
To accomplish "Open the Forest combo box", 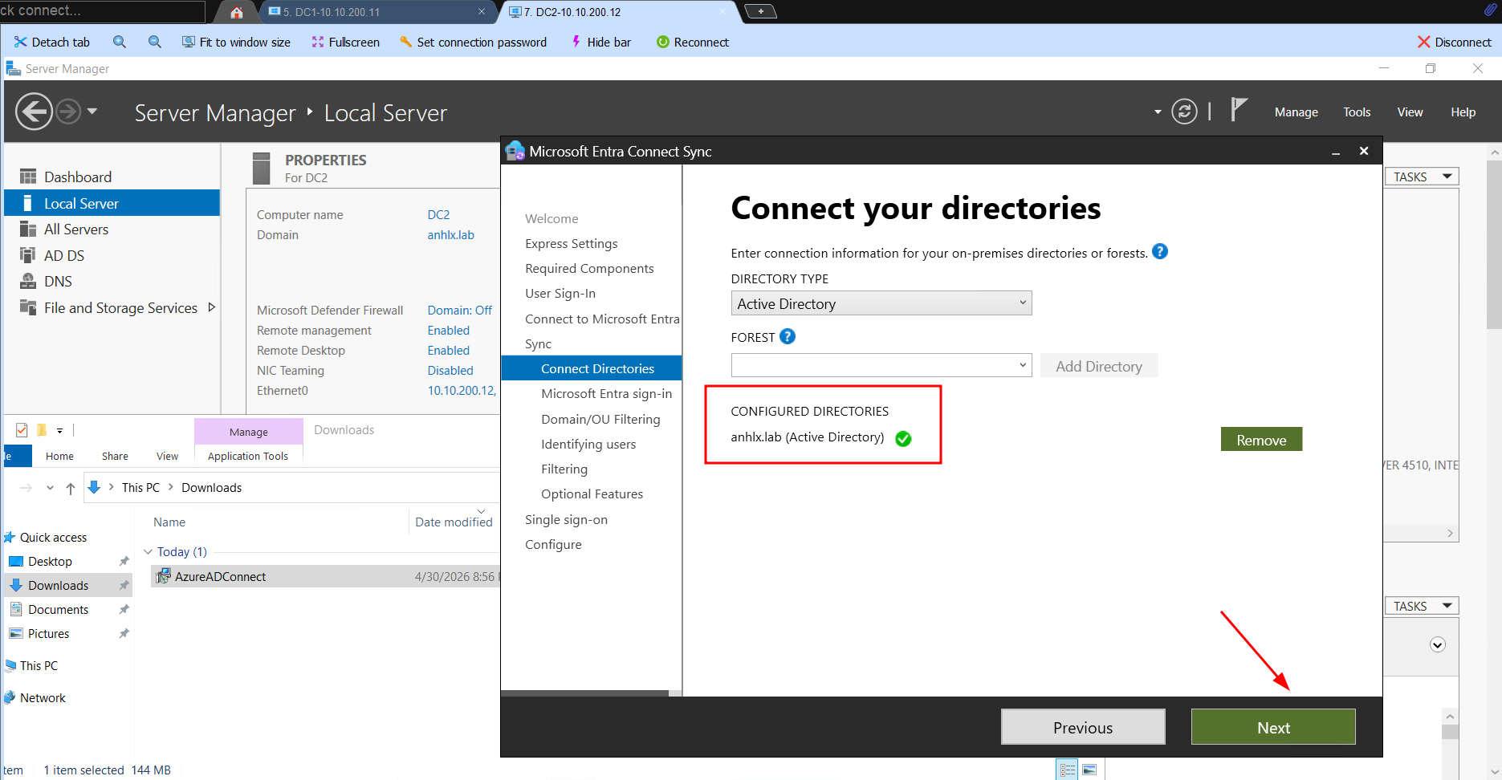I will 881,366.
